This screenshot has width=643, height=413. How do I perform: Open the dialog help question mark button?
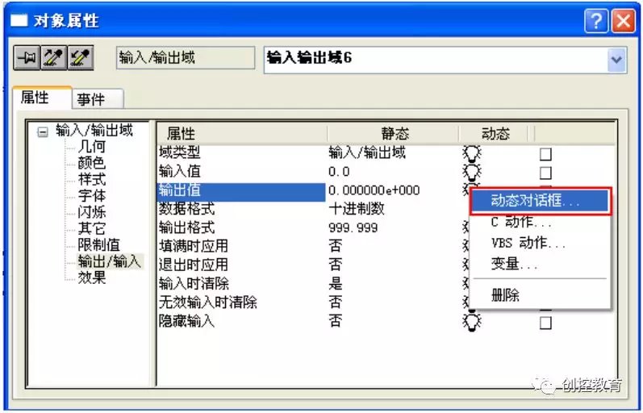pyautogui.click(x=597, y=21)
